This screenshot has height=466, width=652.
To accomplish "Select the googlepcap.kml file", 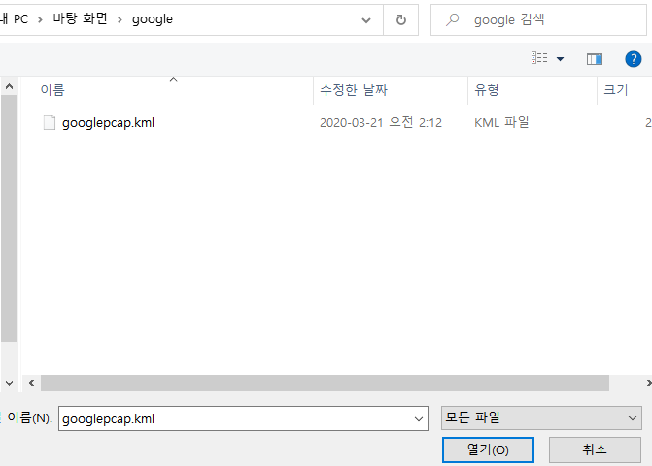I will pyautogui.click(x=108, y=123).
